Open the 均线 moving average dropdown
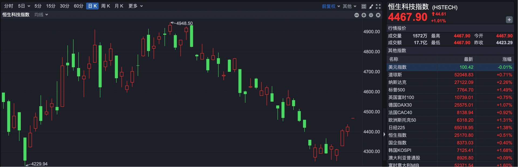 click(x=41, y=15)
